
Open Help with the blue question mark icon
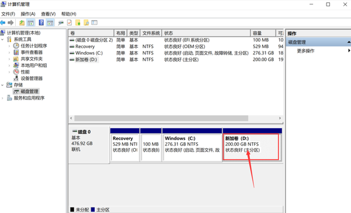point(41,23)
